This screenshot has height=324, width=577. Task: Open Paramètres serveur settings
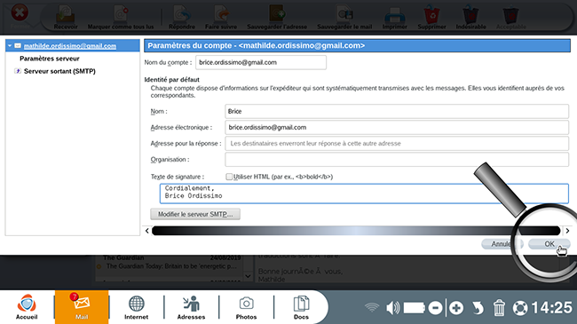pos(50,59)
